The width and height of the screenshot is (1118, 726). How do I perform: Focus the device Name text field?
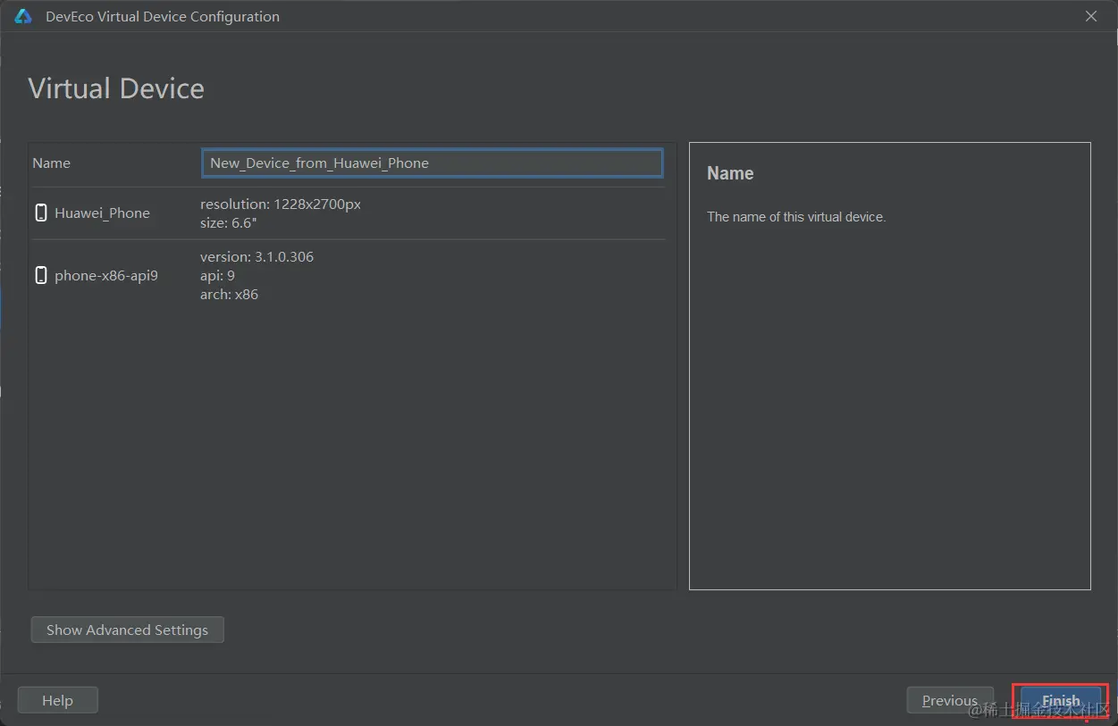432,163
